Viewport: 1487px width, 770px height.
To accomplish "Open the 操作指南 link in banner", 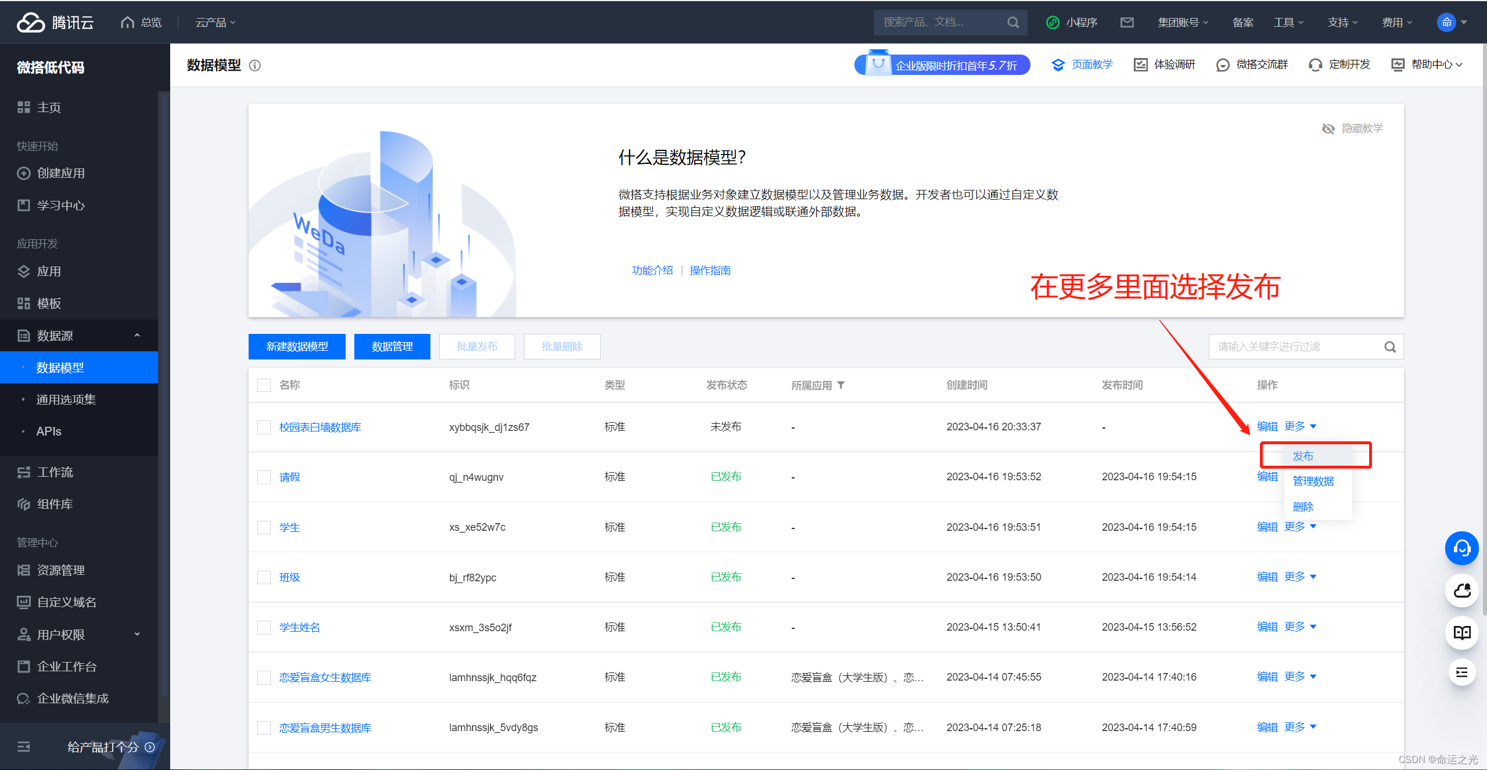I will tap(710, 271).
